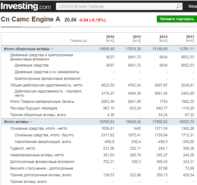Click Прочие оборотные активы, всего label
This screenshot has height=185, width=197.
tap(38, 115)
